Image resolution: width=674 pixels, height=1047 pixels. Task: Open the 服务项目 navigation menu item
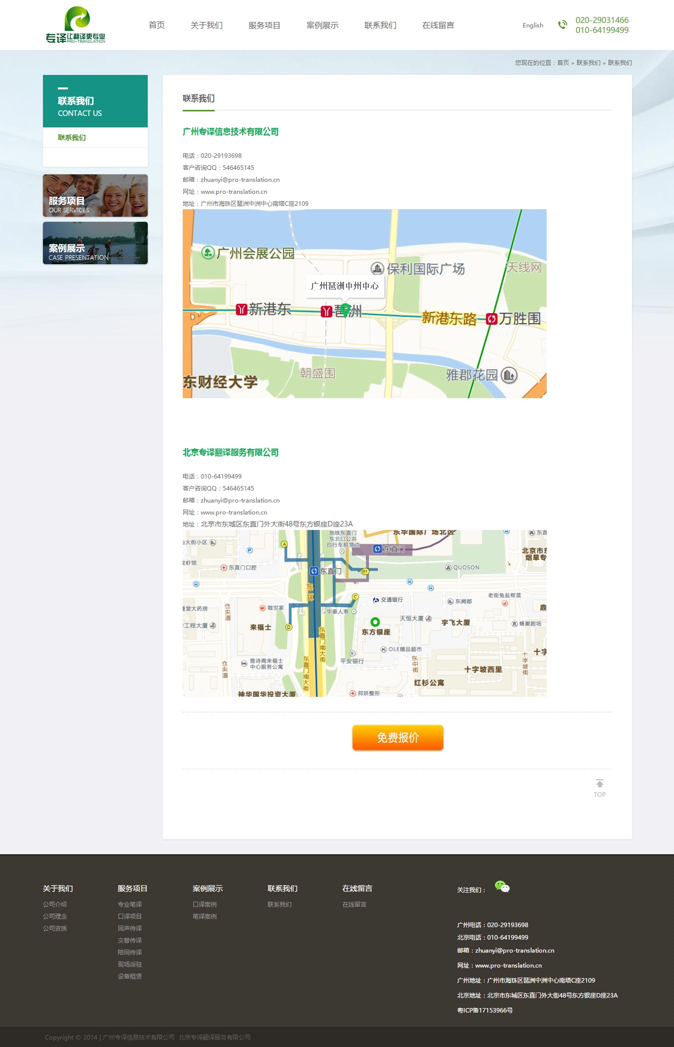coord(264,25)
